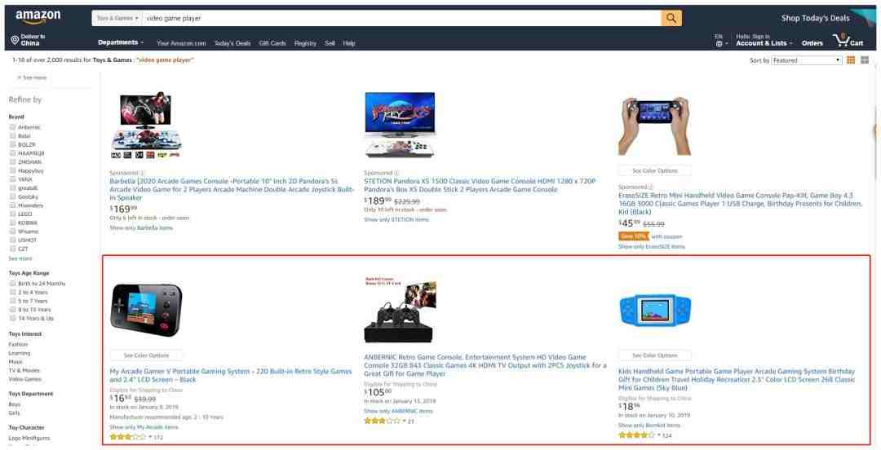Check the Anbernic brand checkbox
The width and height of the screenshot is (881, 450).
12,127
